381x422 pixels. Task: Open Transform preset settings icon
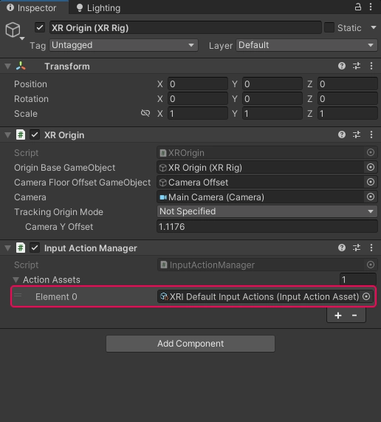pos(357,66)
